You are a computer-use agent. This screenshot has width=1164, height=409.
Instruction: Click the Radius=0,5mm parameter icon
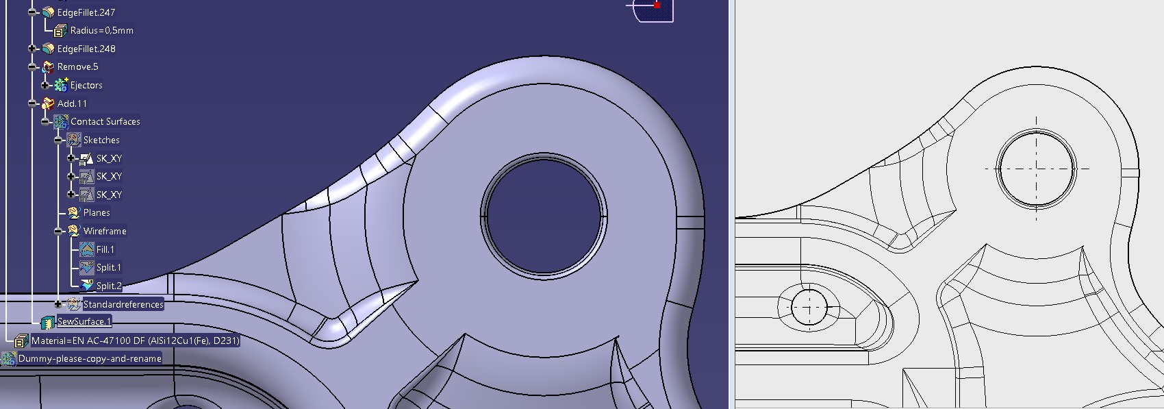(60, 30)
